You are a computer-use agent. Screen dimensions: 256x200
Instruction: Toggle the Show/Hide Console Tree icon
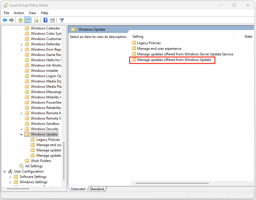pos(27,20)
